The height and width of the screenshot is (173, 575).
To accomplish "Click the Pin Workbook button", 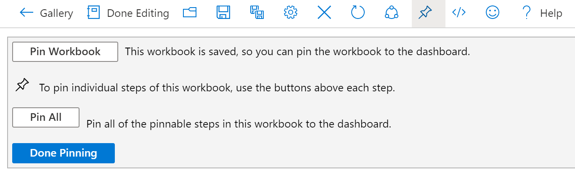I will point(65,52).
